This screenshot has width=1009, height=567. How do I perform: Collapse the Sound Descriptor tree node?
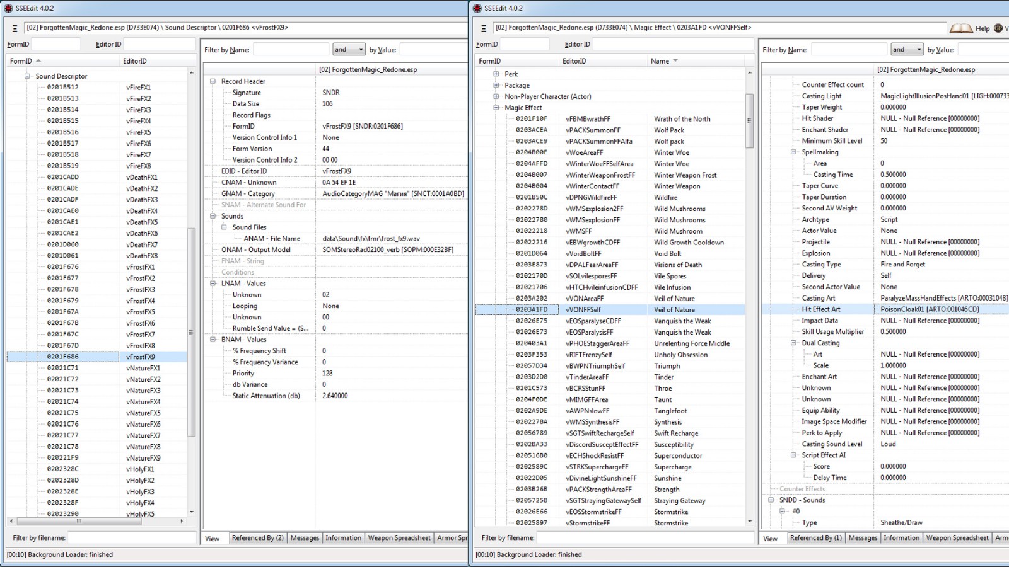point(27,76)
